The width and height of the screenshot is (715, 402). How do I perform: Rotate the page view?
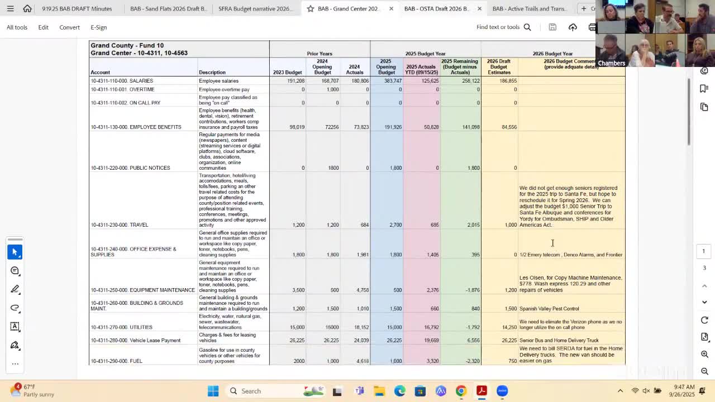[x=704, y=320]
